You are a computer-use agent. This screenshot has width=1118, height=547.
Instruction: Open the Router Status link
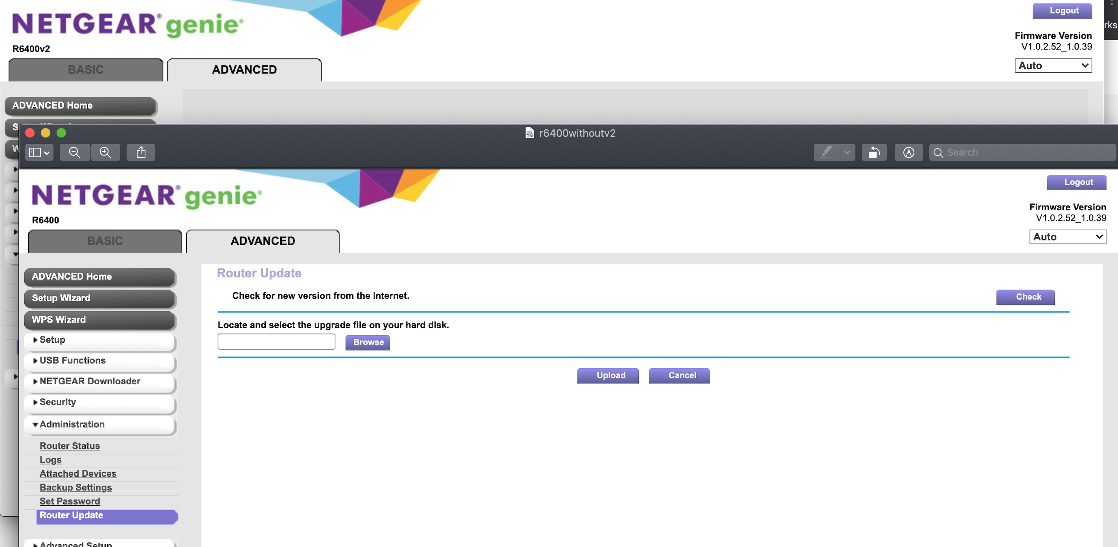click(70, 446)
